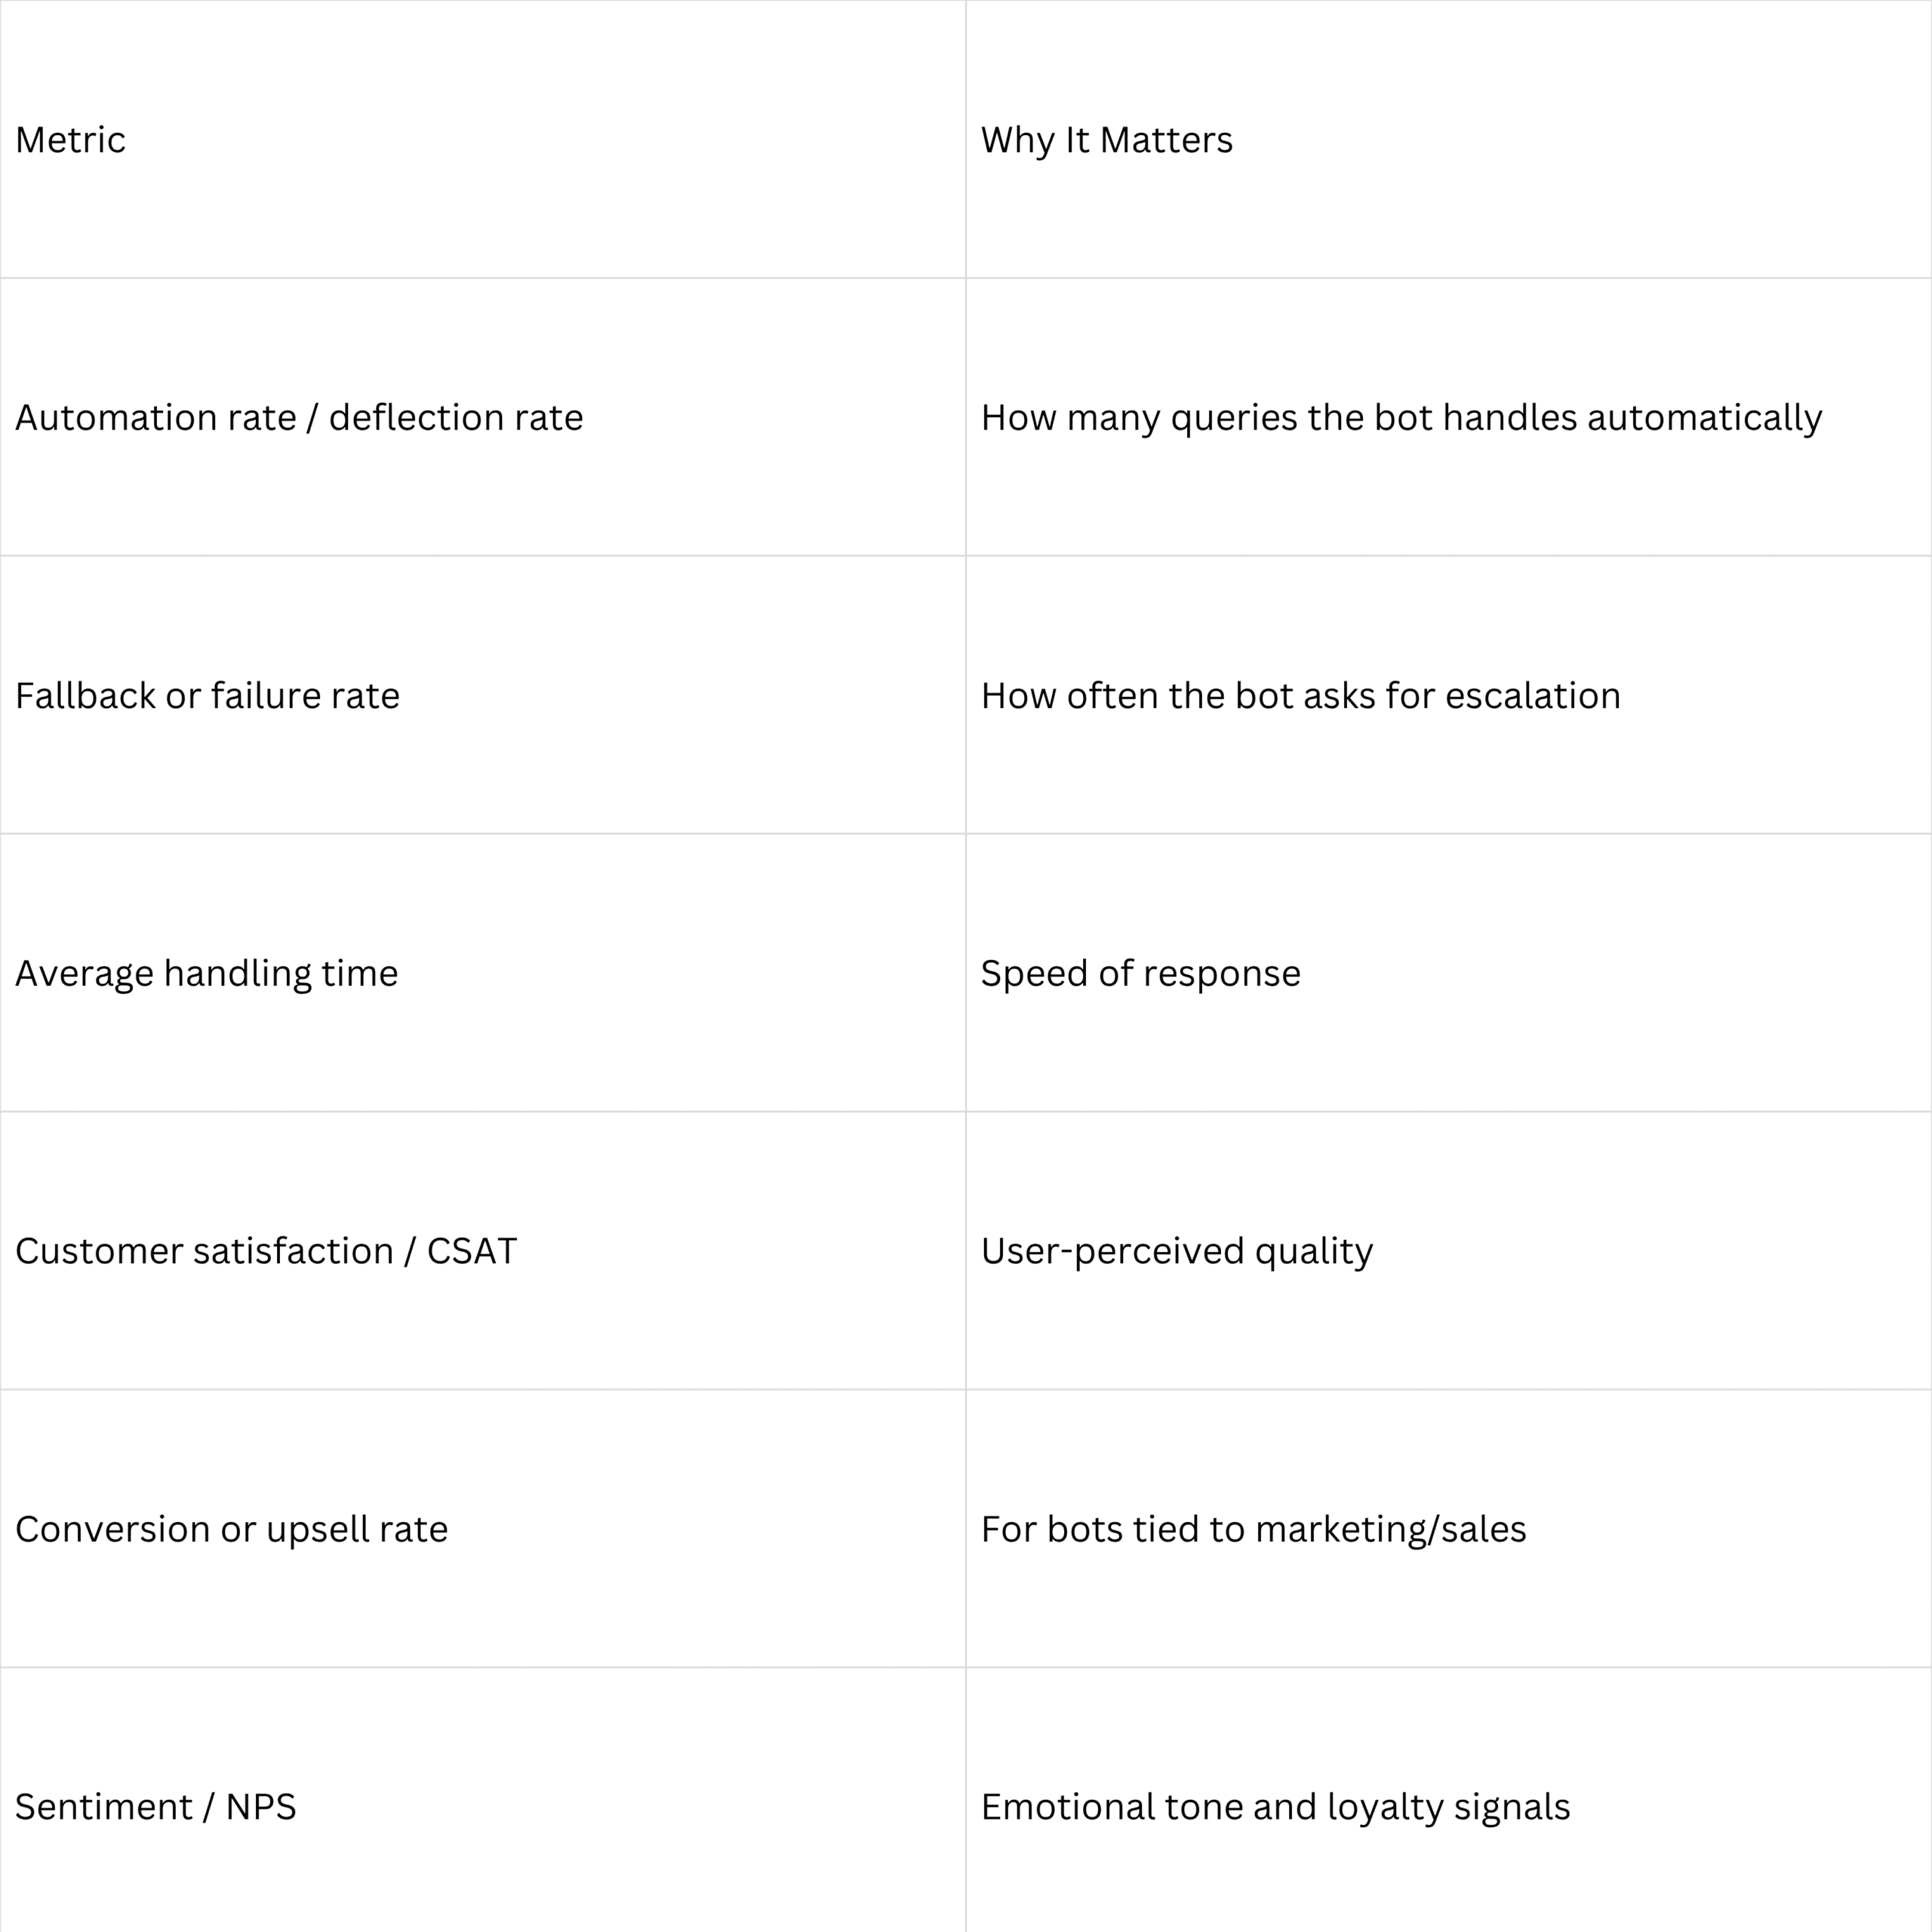Click the "Average handling time" cell
The image size is (1932, 1932).
[x=206, y=973]
